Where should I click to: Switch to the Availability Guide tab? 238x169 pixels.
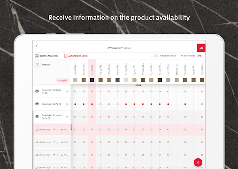(76, 56)
